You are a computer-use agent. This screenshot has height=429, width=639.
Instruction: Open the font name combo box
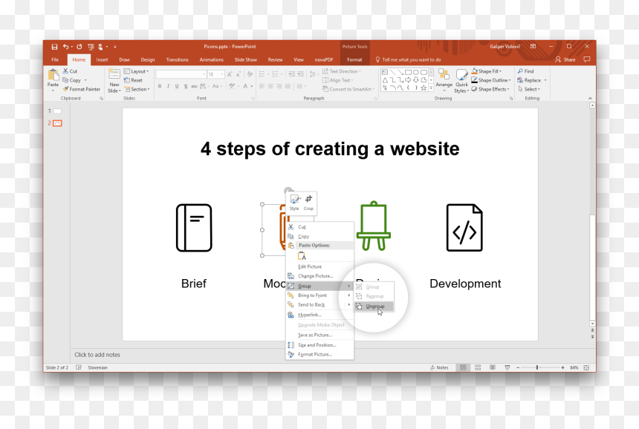(x=181, y=74)
